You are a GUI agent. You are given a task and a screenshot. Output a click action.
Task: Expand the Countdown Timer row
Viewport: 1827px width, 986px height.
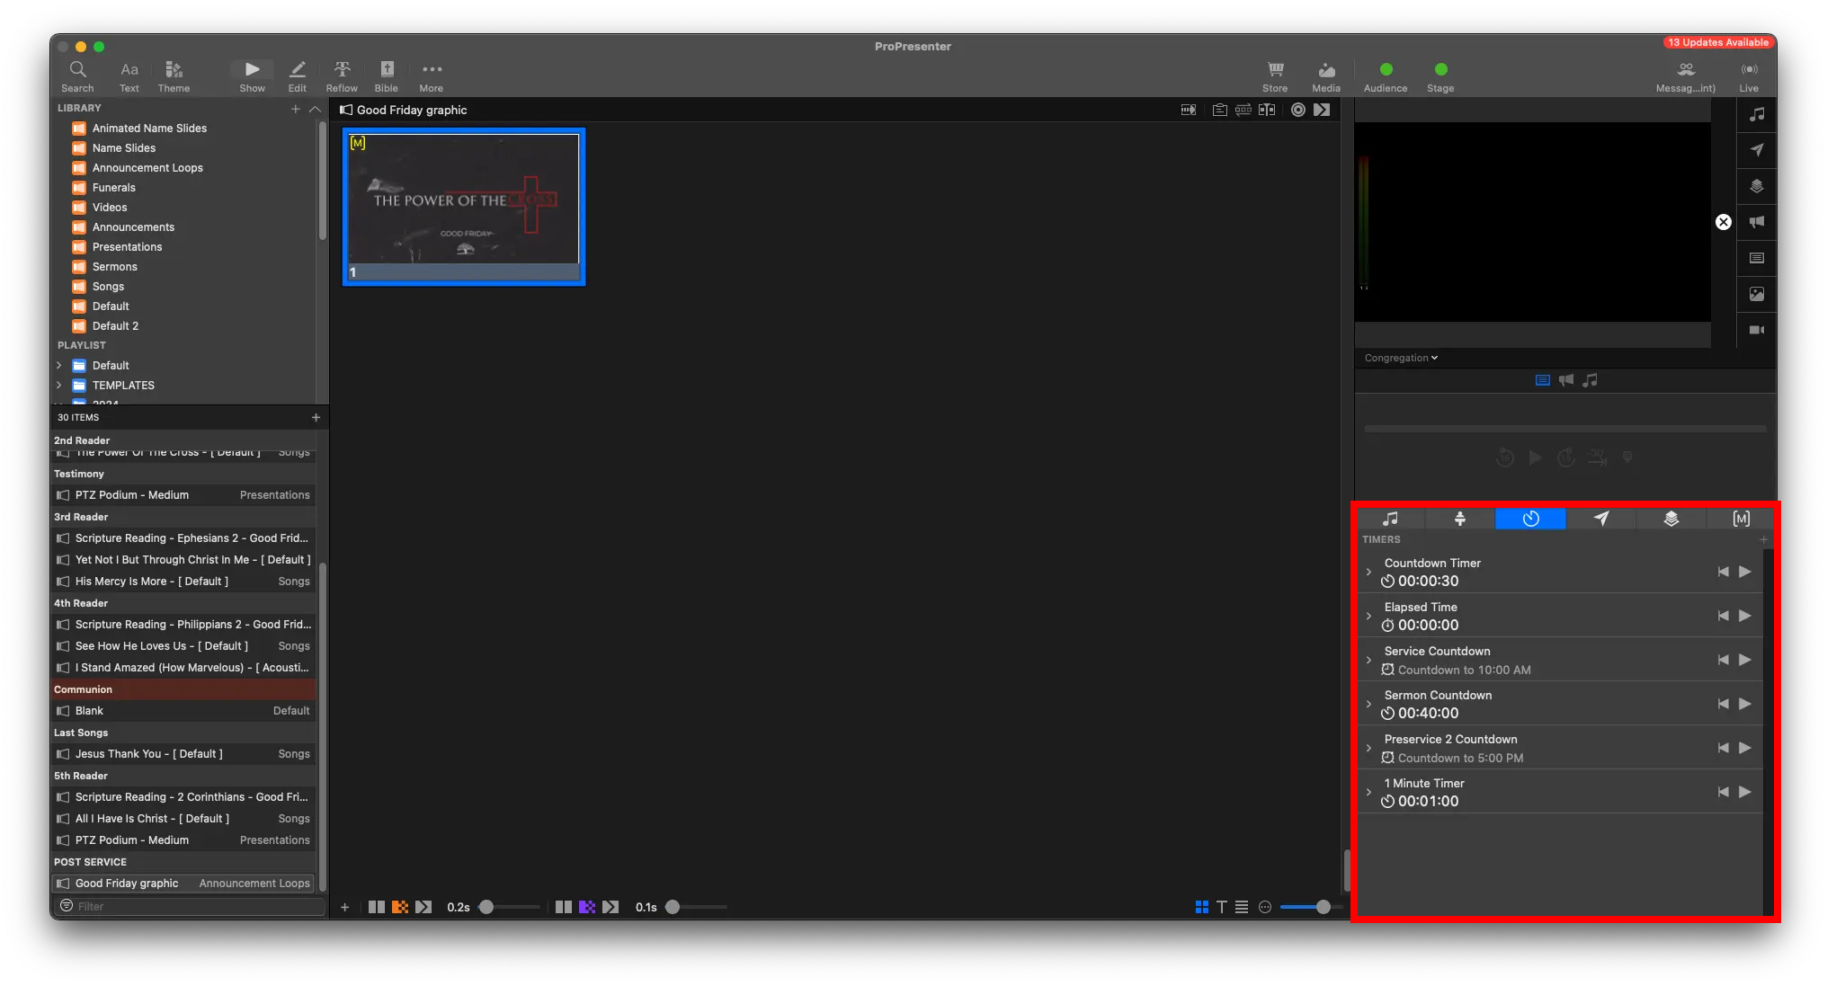(x=1369, y=572)
